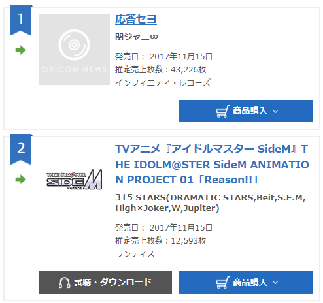Click the artist name 関ジャニ∞
The height and width of the screenshot is (303, 323).
137,37
